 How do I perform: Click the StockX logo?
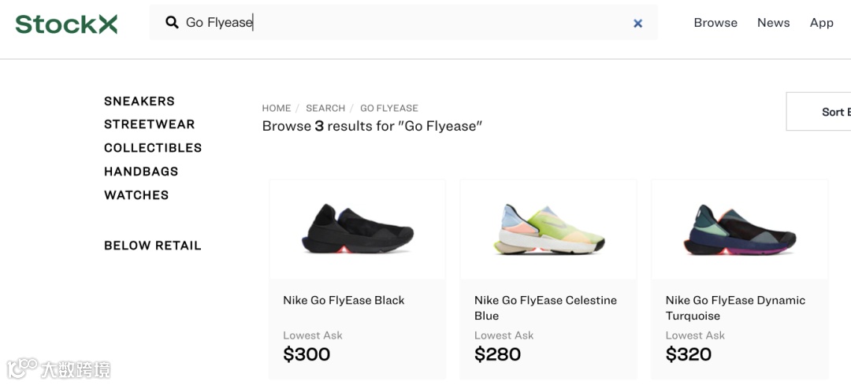66,24
